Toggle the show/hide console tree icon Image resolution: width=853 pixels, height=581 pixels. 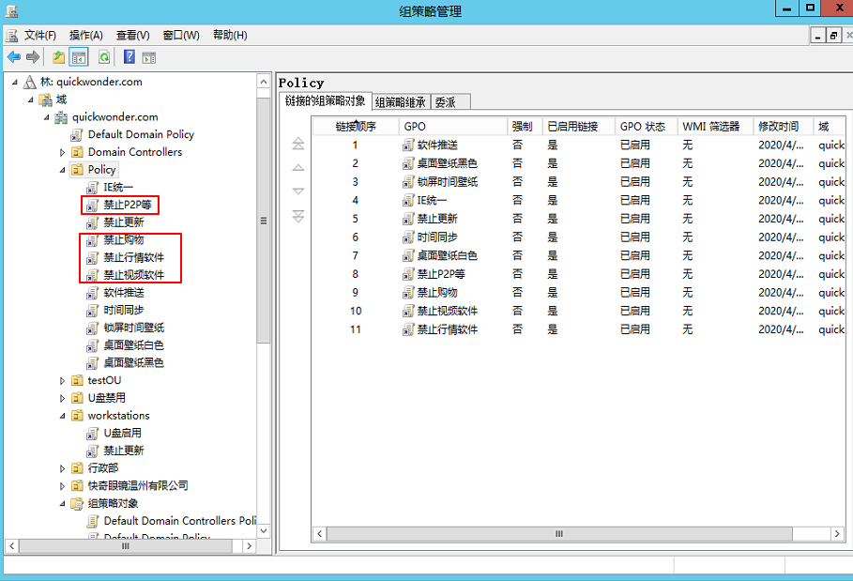point(80,57)
